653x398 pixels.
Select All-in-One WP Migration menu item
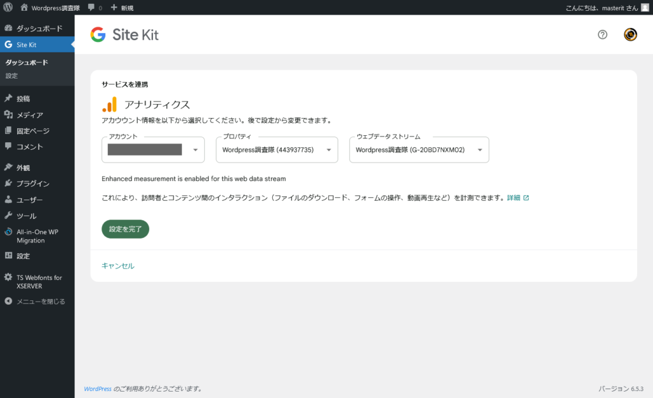pyautogui.click(x=37, y=236)
